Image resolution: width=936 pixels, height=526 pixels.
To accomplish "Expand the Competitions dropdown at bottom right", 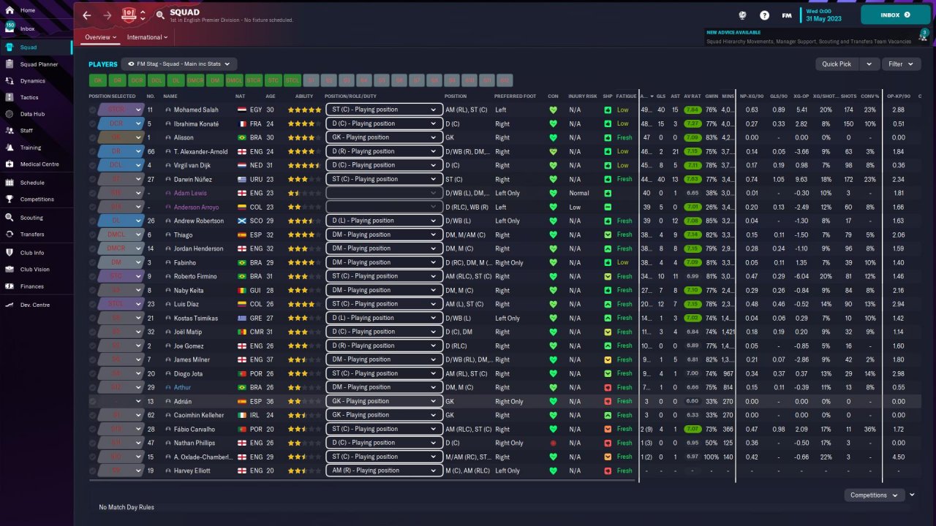I will click(x=874, y=495).
